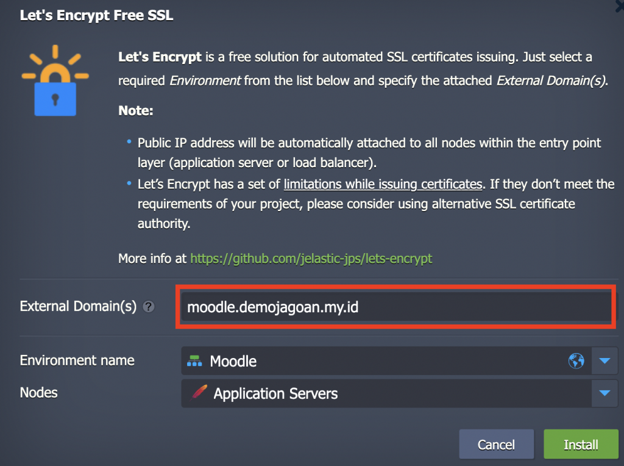Click the Let's Encrypt Free SSL title
624x466 pixels.
pyautogui.click(x=96, y=15)
